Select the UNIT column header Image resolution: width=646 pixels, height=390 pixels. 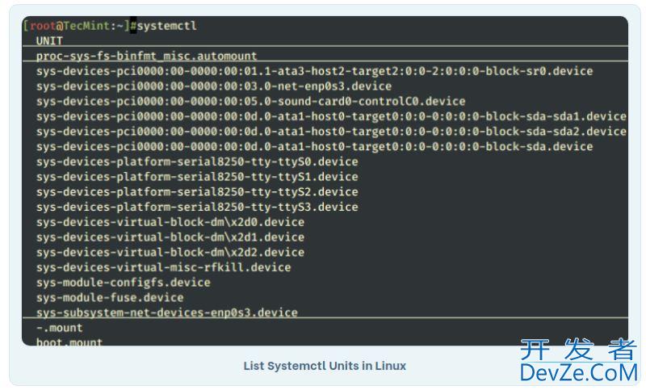(49, 40)
